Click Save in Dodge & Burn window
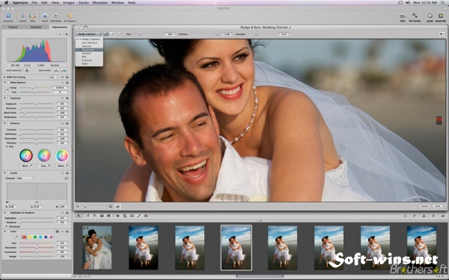Viewport: 449px width, 280px height. 438,206
